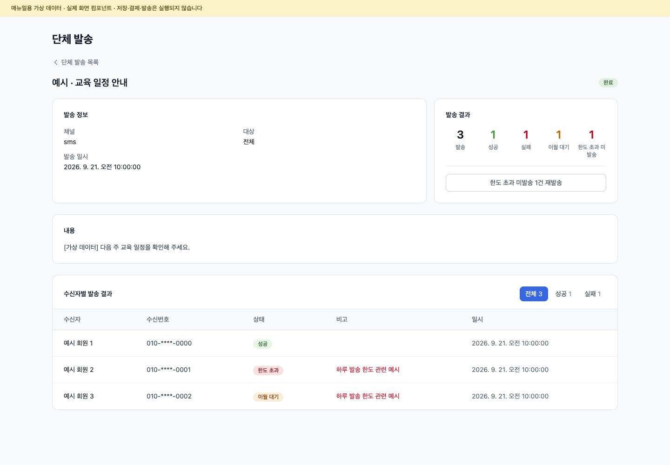The image size is (670, 465).
Task: Switch to the 성공 1 filter tab
Action: (563, 294)
